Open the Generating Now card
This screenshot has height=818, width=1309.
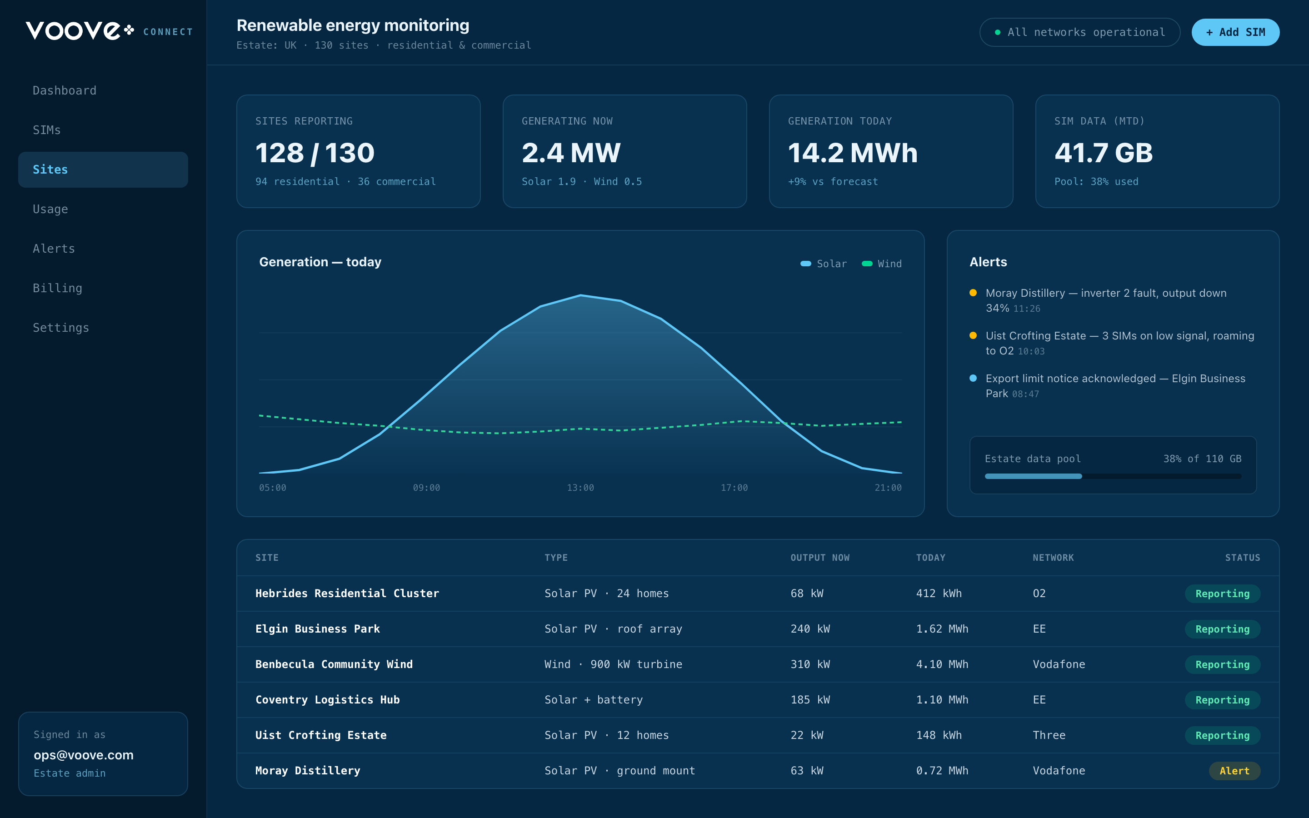(x=625, y=151)
